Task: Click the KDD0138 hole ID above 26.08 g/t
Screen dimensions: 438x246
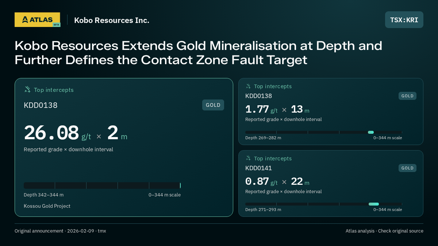Action: (41, 105)
